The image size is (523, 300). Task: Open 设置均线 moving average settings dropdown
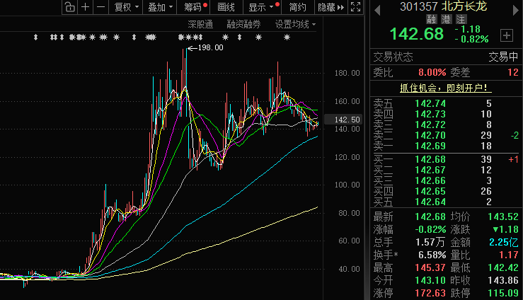click(x=295, y=24)
